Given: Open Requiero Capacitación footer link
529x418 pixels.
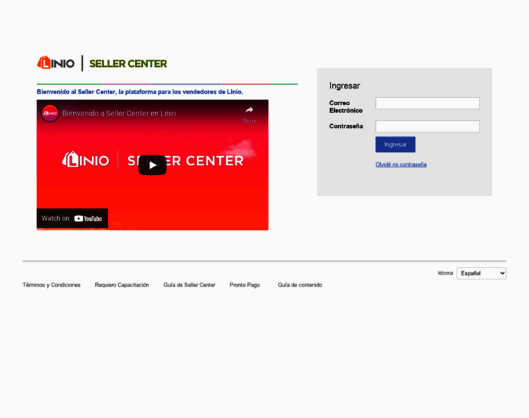Looking at the screenshot, I should pos(122,285).
